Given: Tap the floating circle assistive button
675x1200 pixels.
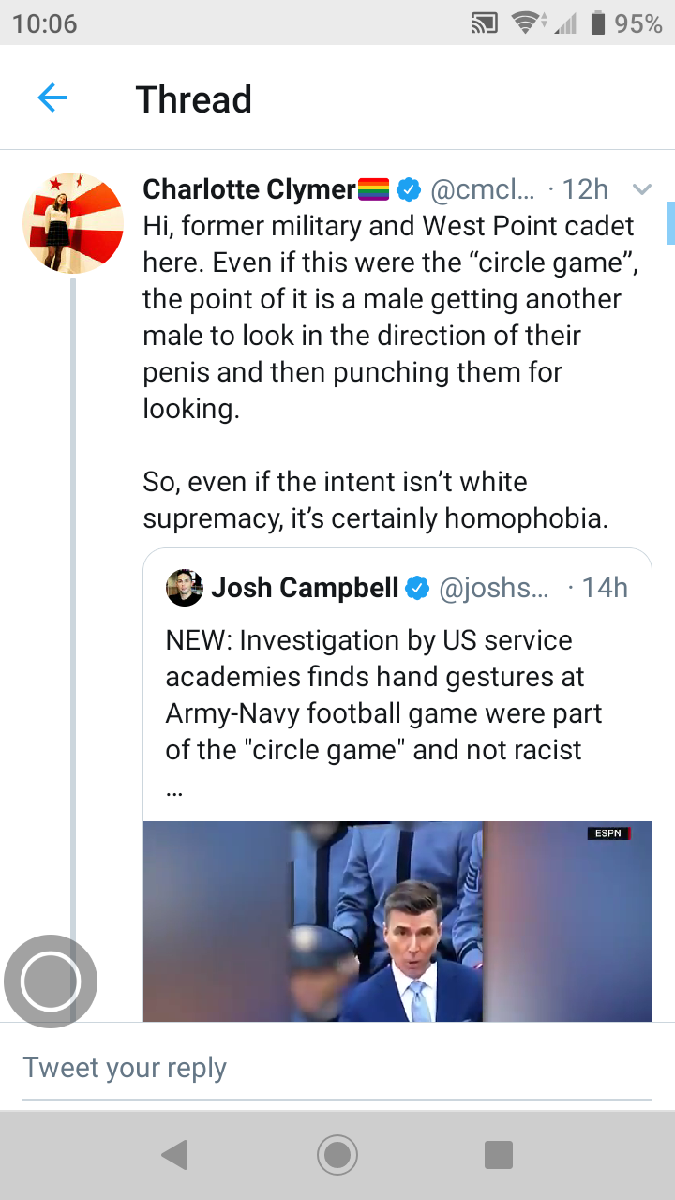Looking at the screenshot, I should click(51, 982).
